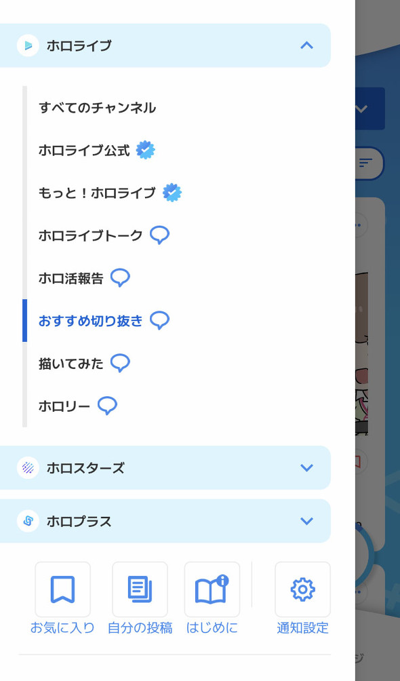Image resolution: width=400 pixels, height=681 pixels.
Task: Click the highlighted blue selection bar beside おすすめ切り抜き
Action: 26,319
